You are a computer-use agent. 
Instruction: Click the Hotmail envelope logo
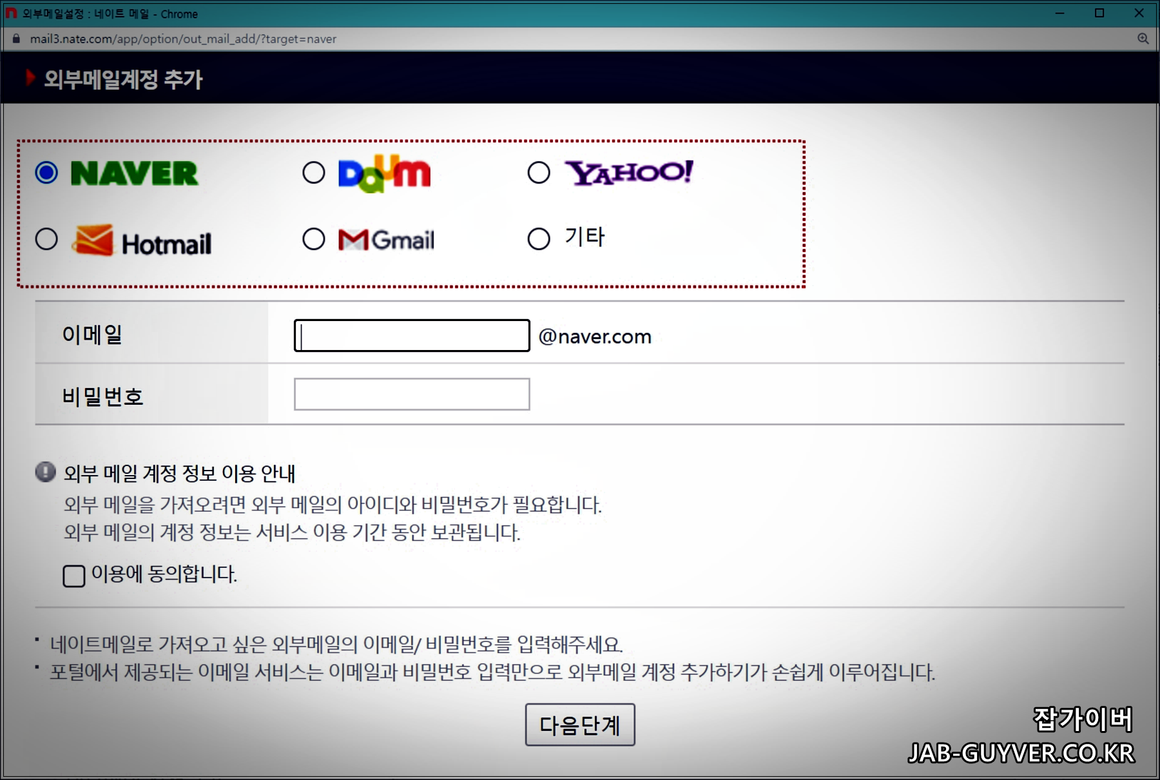(x=93, y=240)
